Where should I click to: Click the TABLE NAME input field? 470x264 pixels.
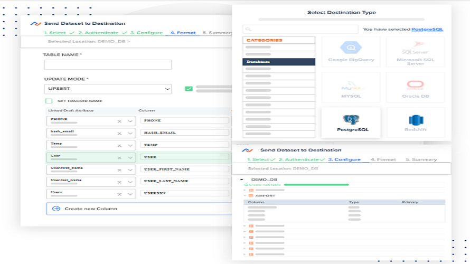108,65
